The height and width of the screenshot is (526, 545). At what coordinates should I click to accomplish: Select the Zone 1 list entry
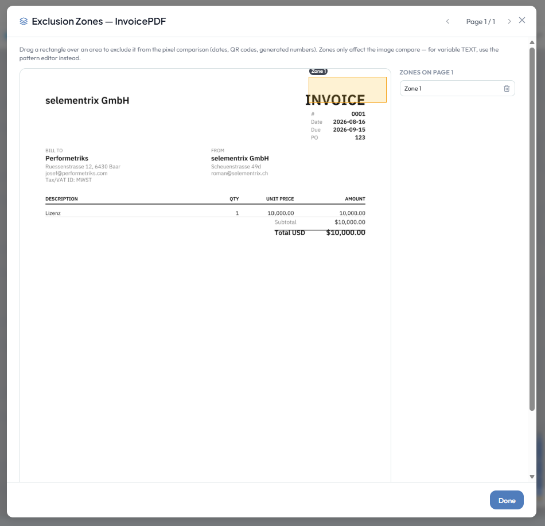[x=457, y=89]
